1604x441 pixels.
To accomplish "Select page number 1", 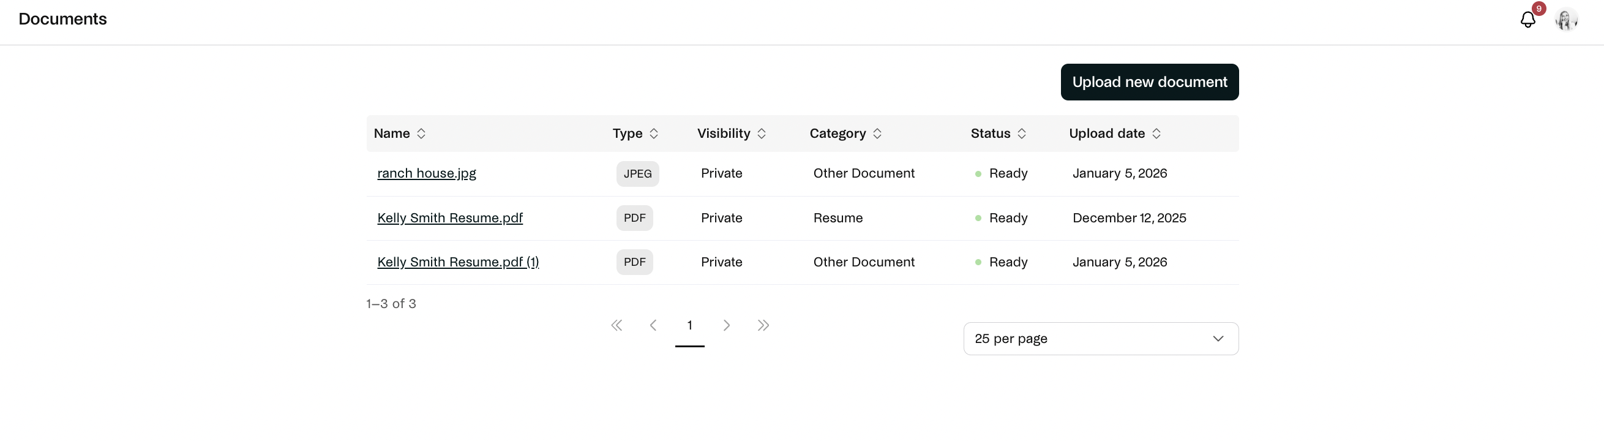I will pyautogui.click(x=690, y=325).
